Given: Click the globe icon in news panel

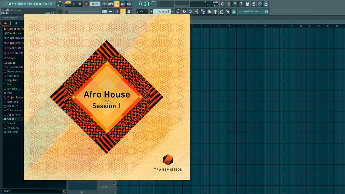Looking at the screenshot, I should point(266,12).
